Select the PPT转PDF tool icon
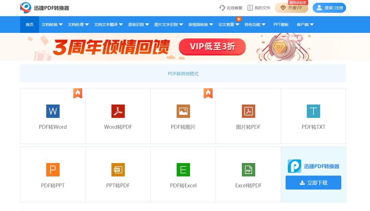This screenshot has height=211, width=370. 118,170
